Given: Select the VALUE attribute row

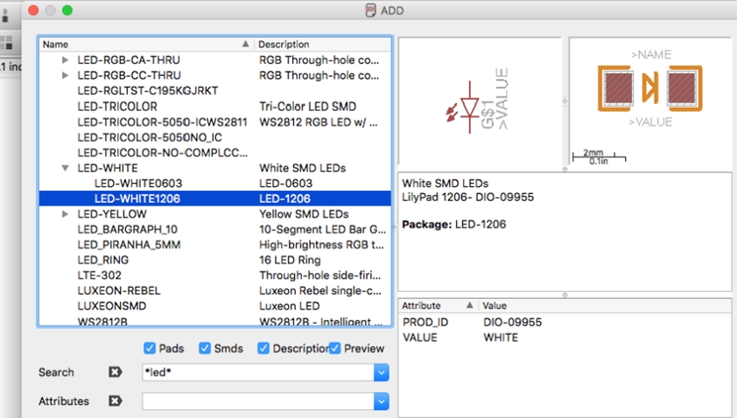Looking at the screenshot, I should coord(565,338).
